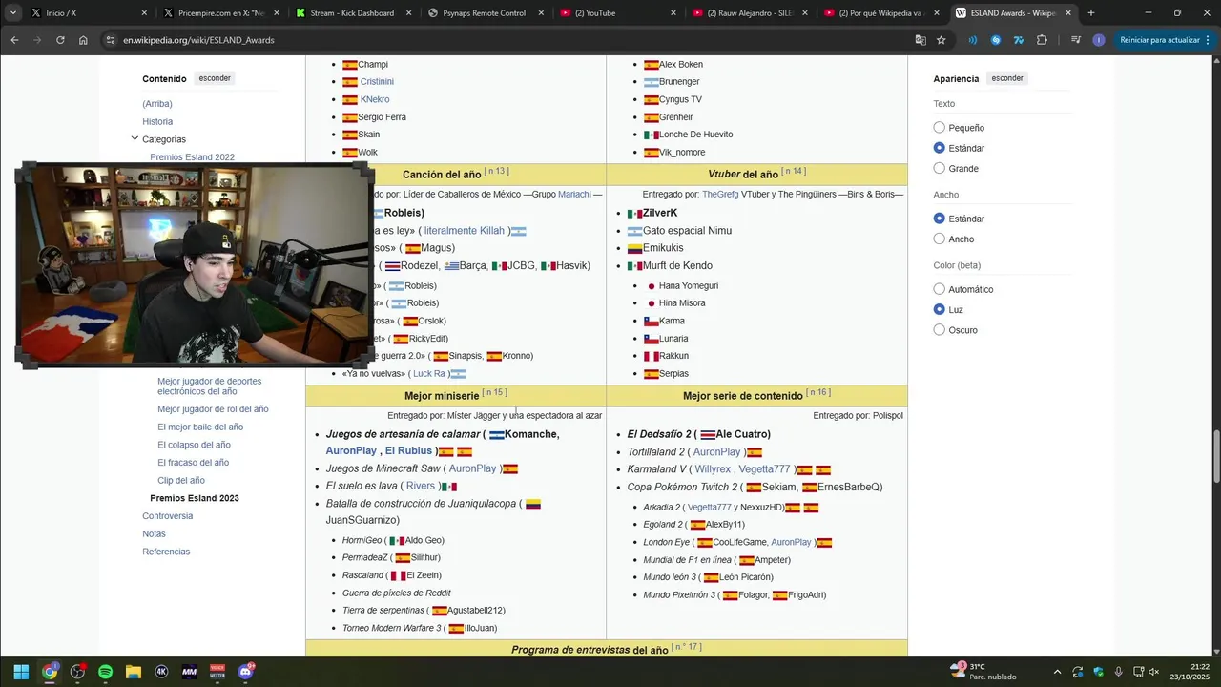Select Grande text size
The image size is (1221, 687).
[940, 168]
